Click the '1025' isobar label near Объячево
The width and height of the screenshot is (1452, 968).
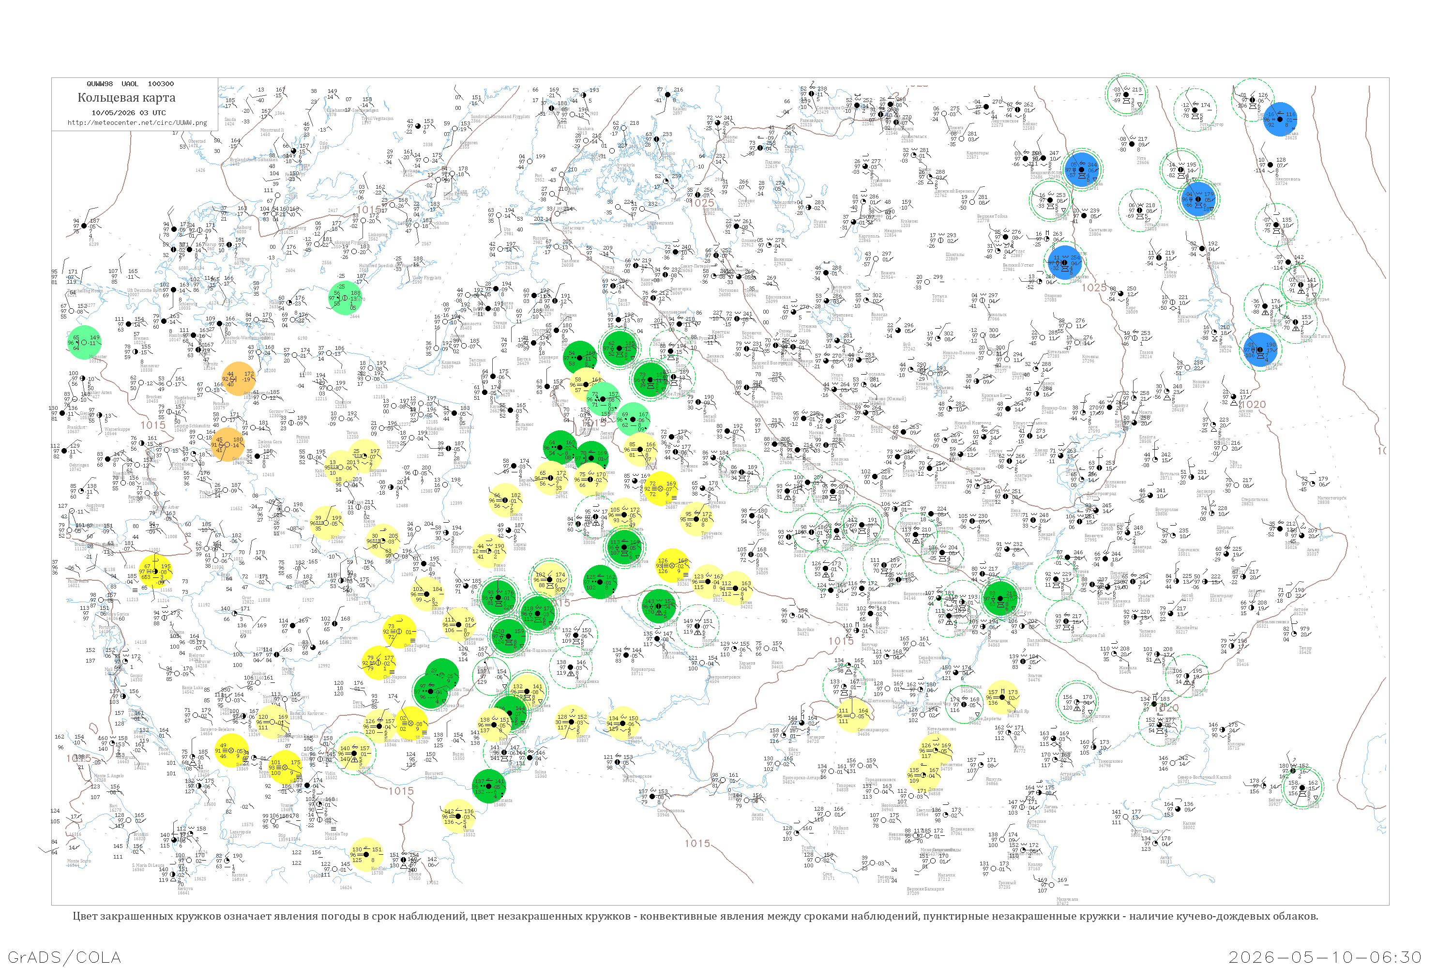[1094, 287]
